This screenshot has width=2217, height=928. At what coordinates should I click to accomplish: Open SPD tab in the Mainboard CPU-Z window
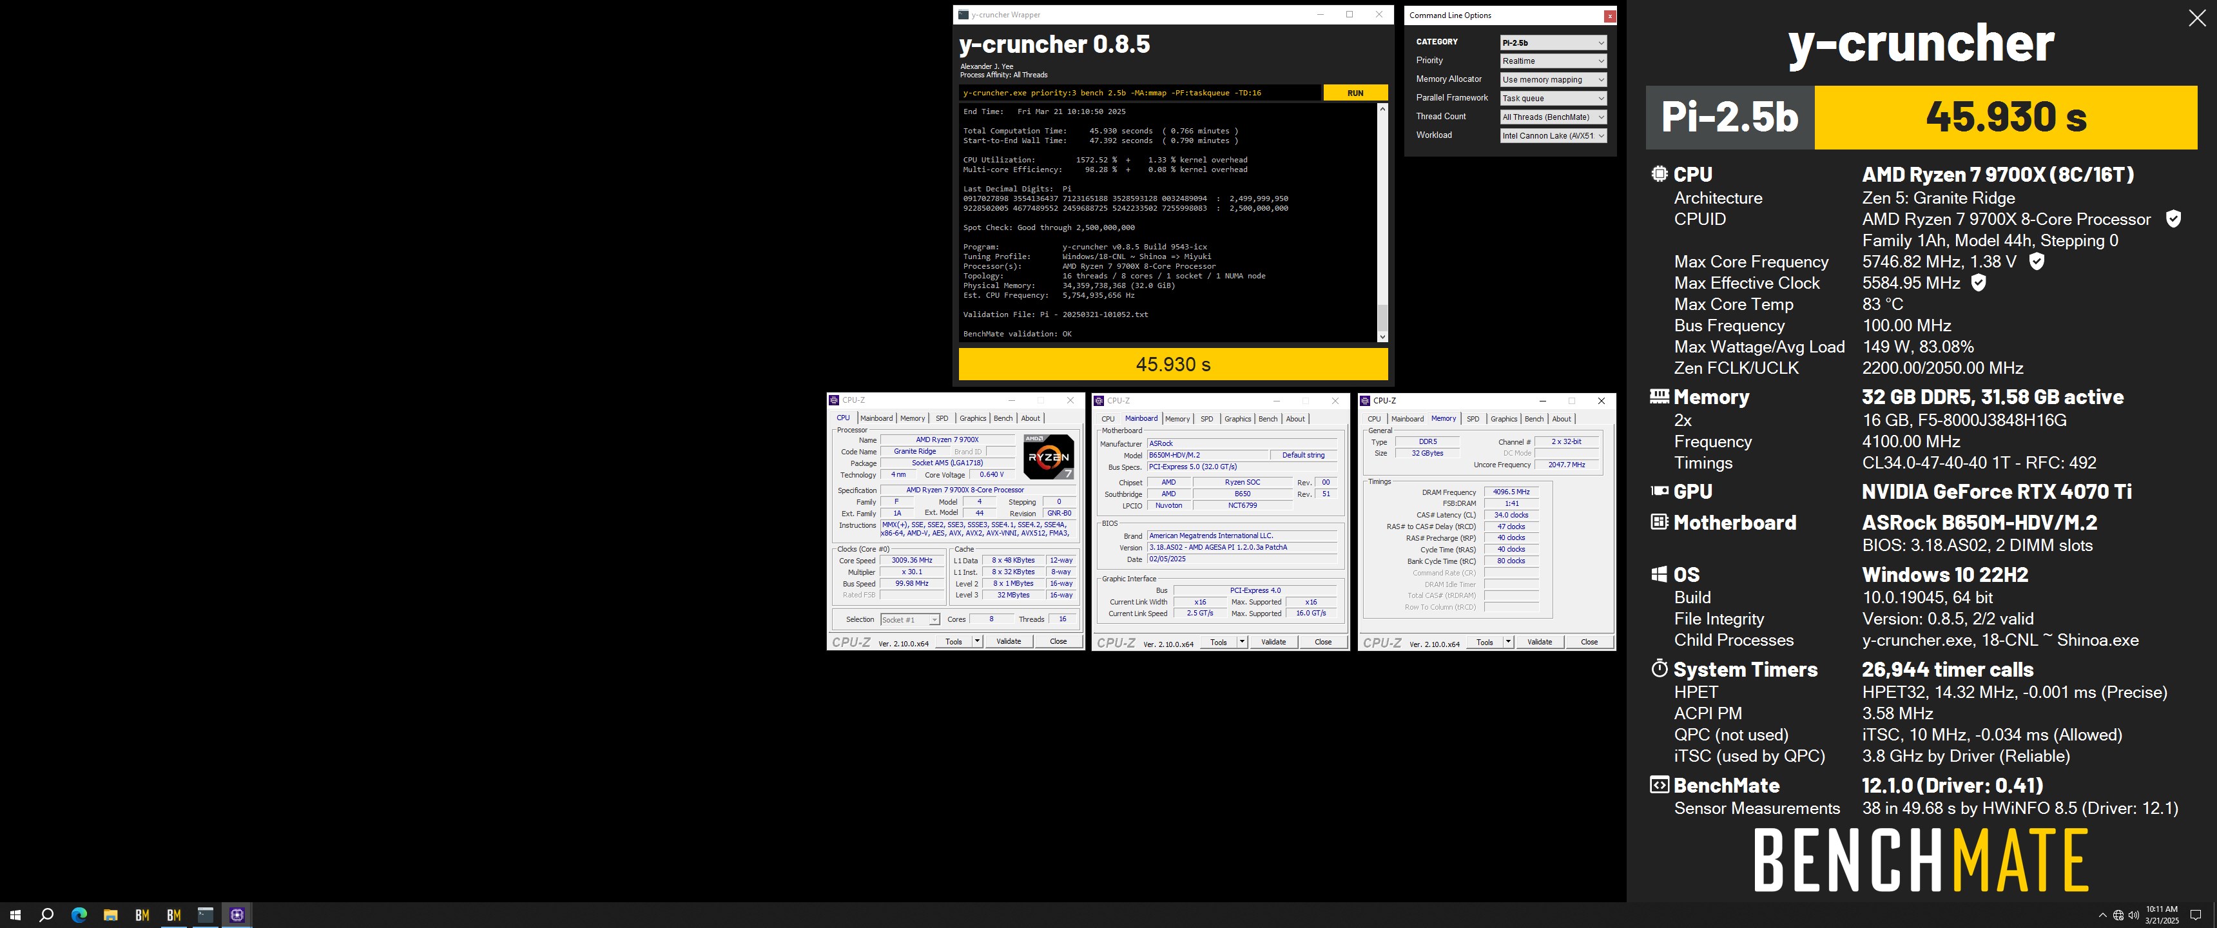(x=1206, y=420)
